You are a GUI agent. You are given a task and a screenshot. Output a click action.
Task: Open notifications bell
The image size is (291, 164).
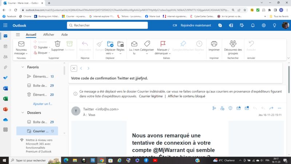pyautogui.click(x=253, y=25)
